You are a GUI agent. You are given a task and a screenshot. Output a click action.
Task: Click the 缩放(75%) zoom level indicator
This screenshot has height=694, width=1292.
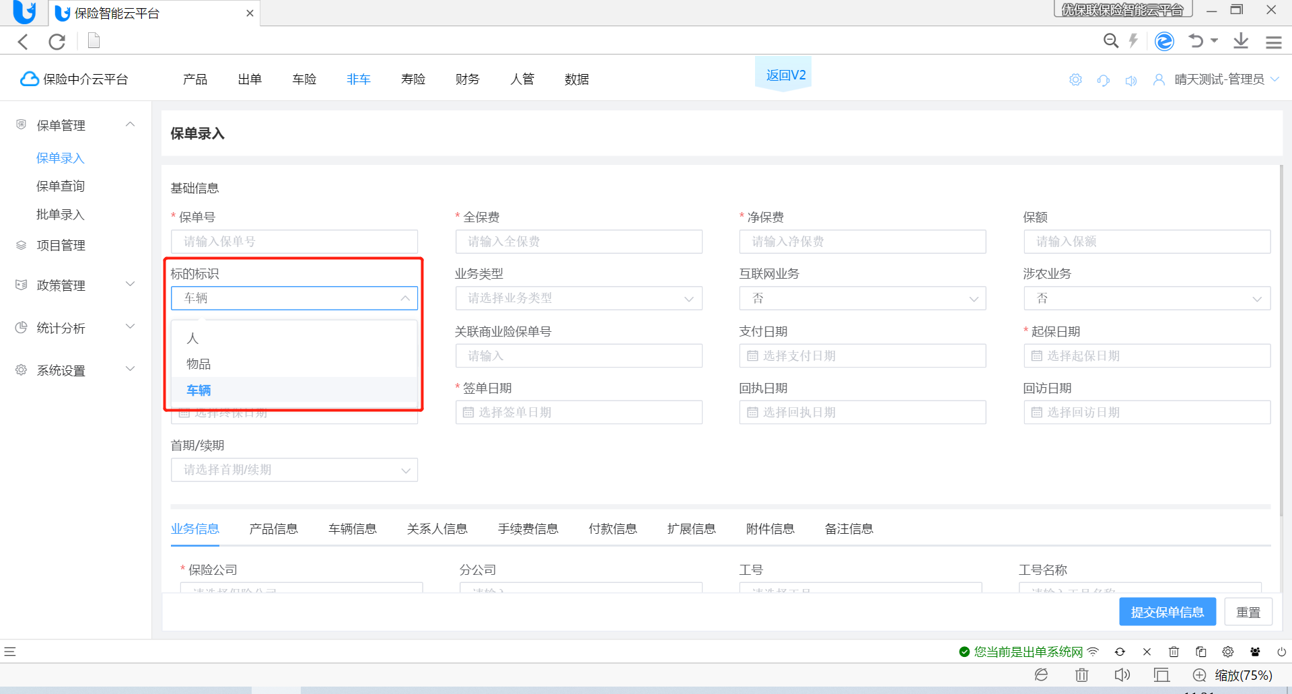[1244, 675]
